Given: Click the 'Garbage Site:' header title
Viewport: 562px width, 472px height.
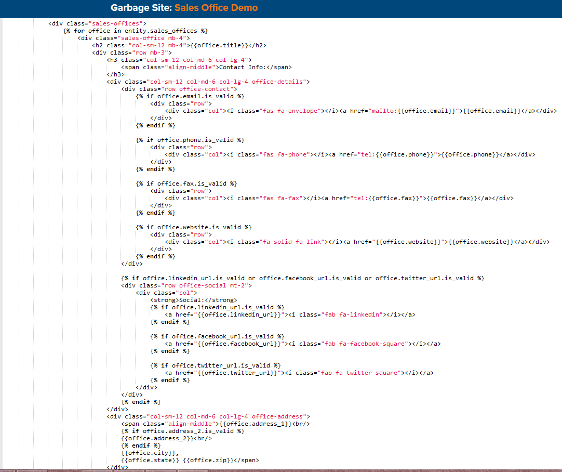Looking at the screenshot, I should 141,8.
